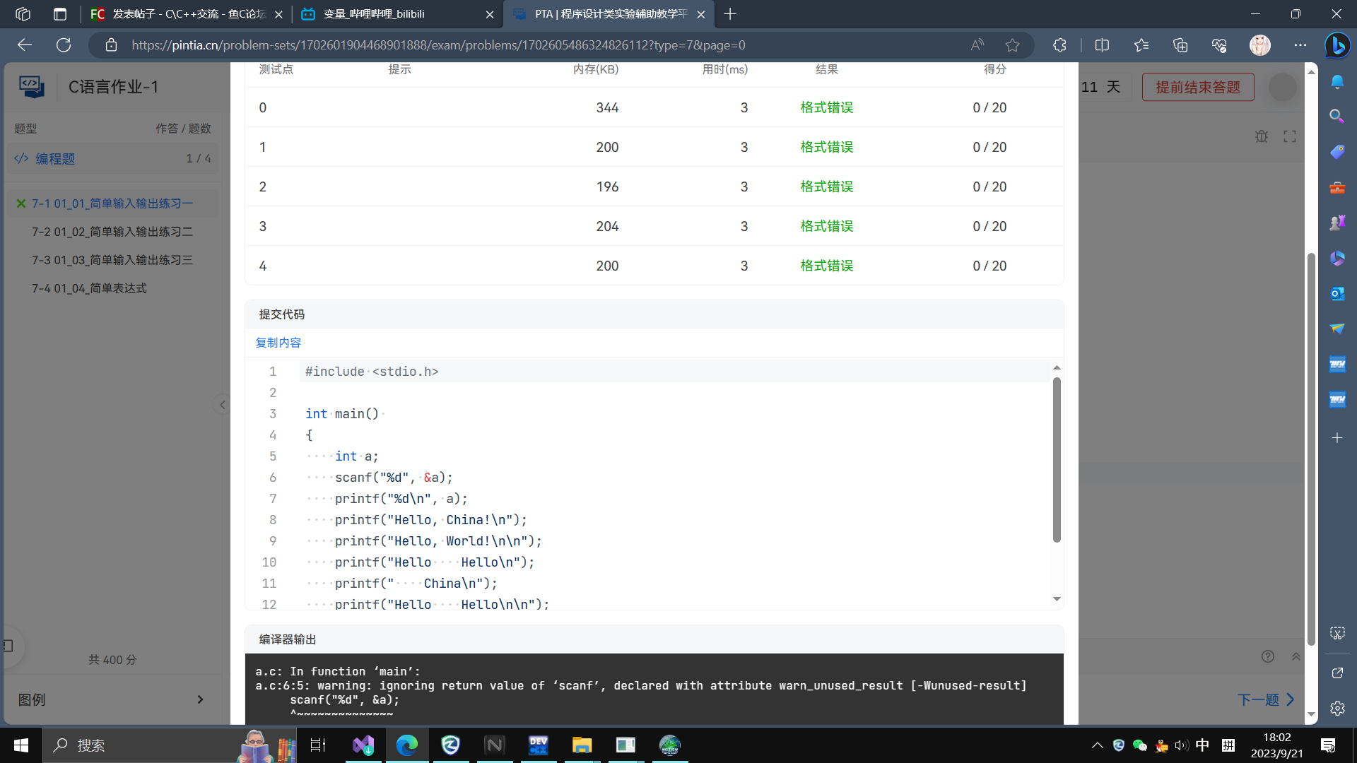Open the browser workspaces icon
Screen dimensions: 1357x763
point(23,14)
